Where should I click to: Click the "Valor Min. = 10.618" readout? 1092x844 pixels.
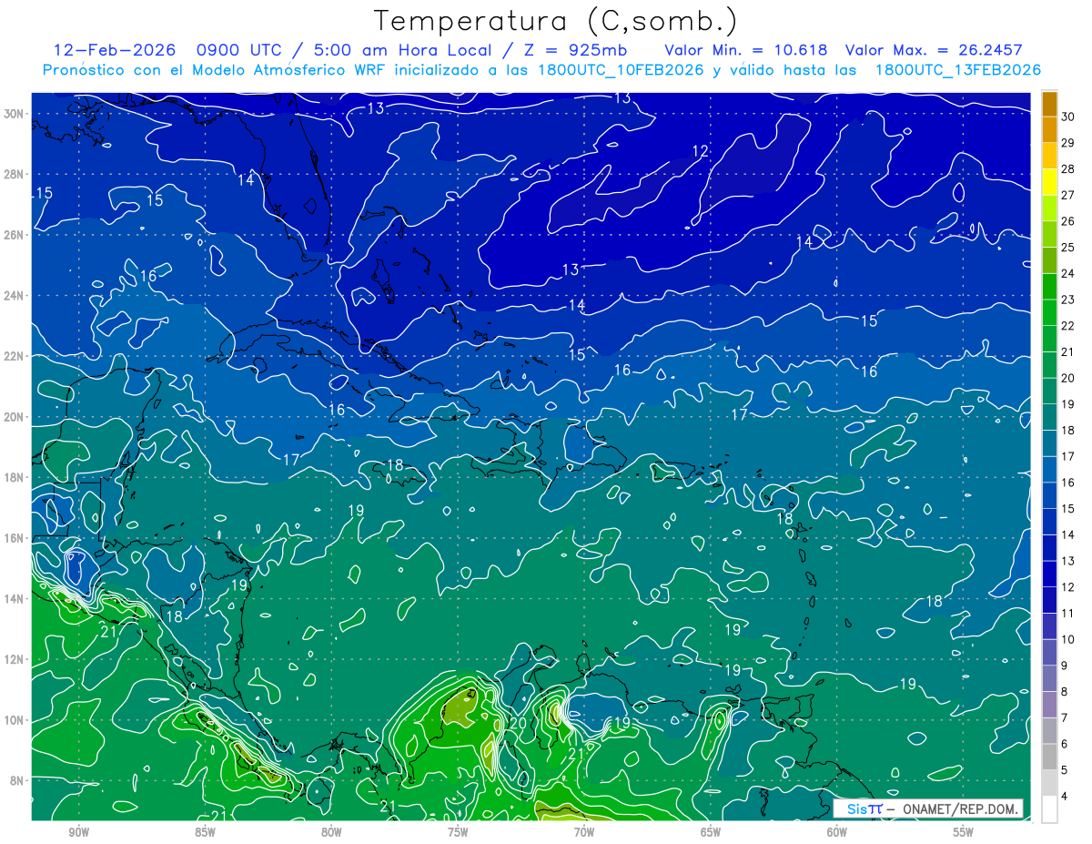click(745, 49)
